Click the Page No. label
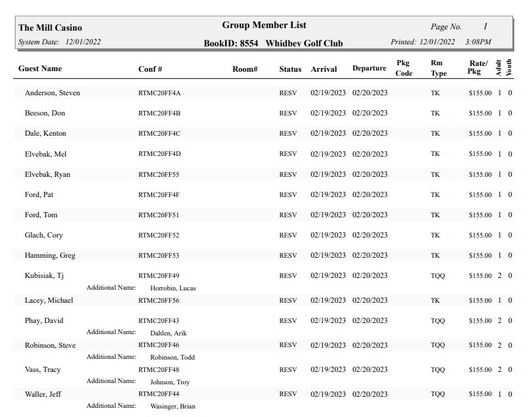Viewport: 528px width, 417px height. click(x=446, y=27)
